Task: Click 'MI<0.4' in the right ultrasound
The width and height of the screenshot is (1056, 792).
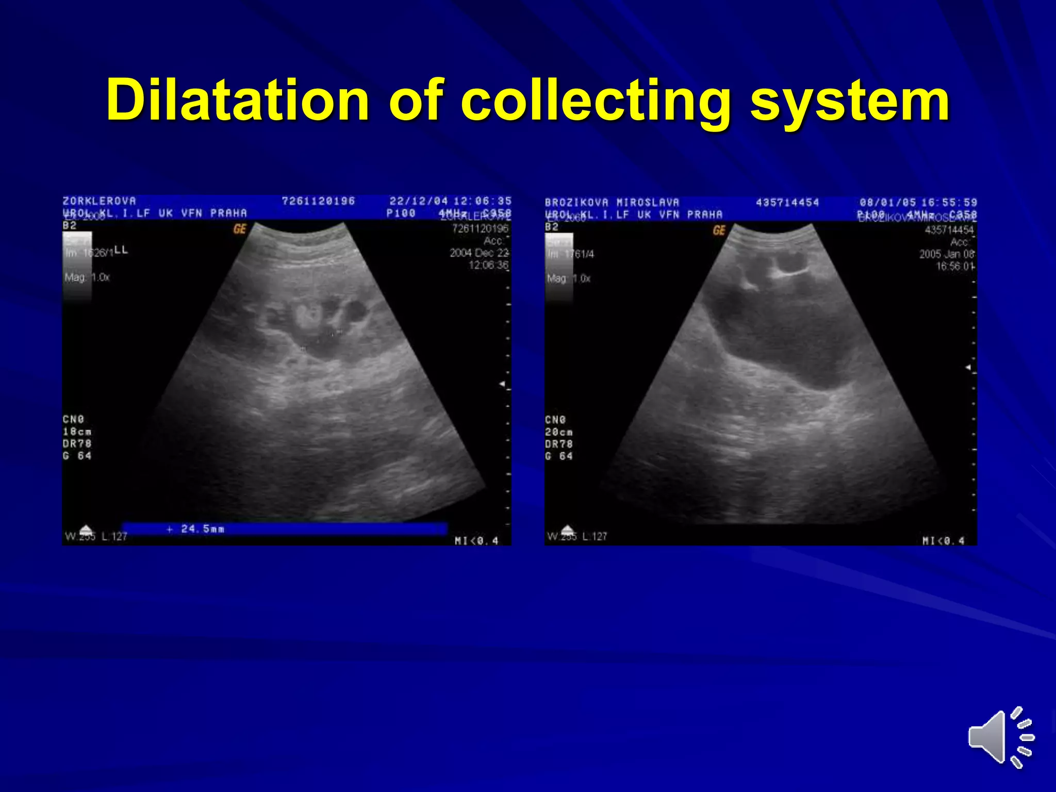Action: [943, 540]
